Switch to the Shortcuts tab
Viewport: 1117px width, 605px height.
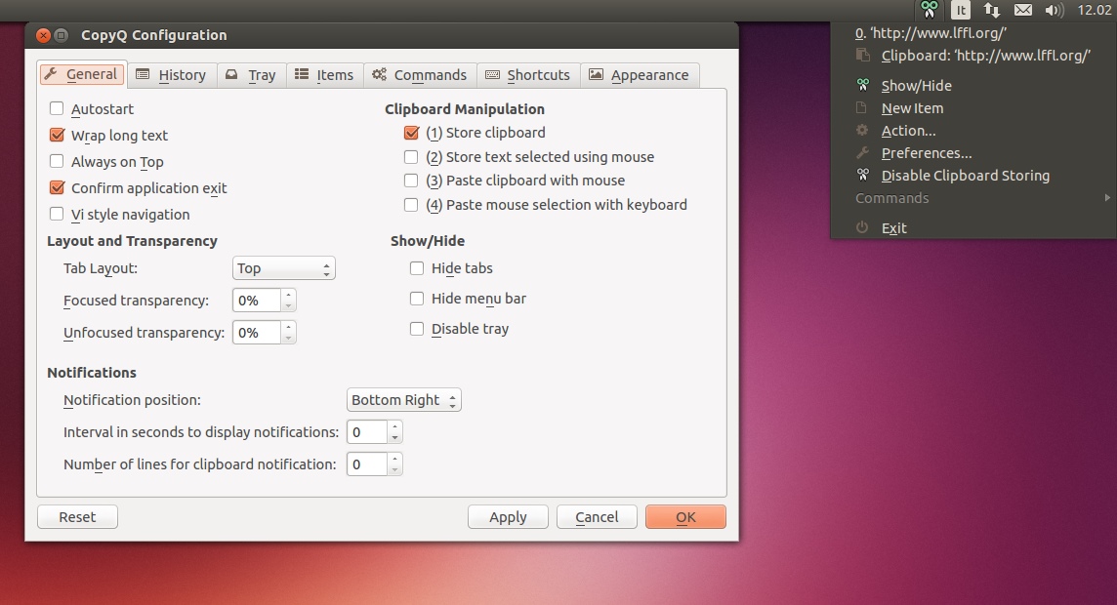click(528, 75)
